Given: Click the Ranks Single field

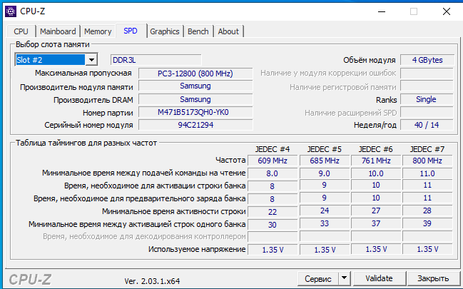Looking at the screenshot, I should [426, 100].
